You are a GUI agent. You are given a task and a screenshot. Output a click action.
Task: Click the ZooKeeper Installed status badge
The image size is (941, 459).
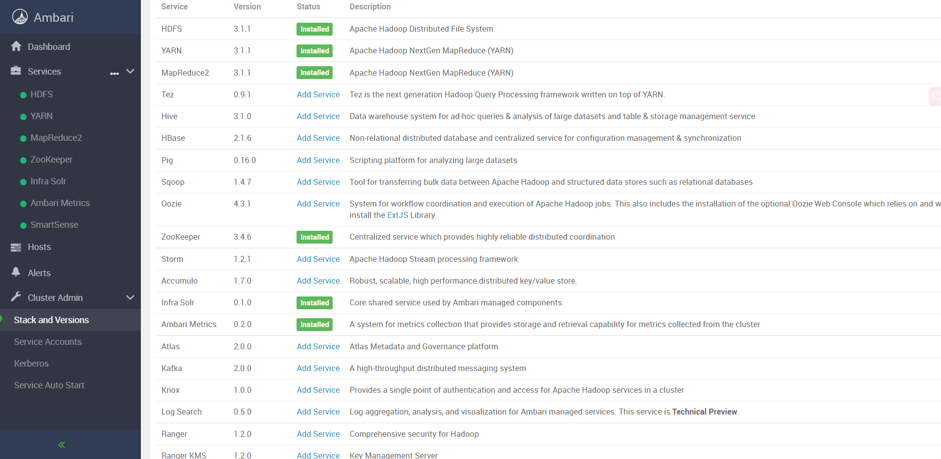(314, 237)
